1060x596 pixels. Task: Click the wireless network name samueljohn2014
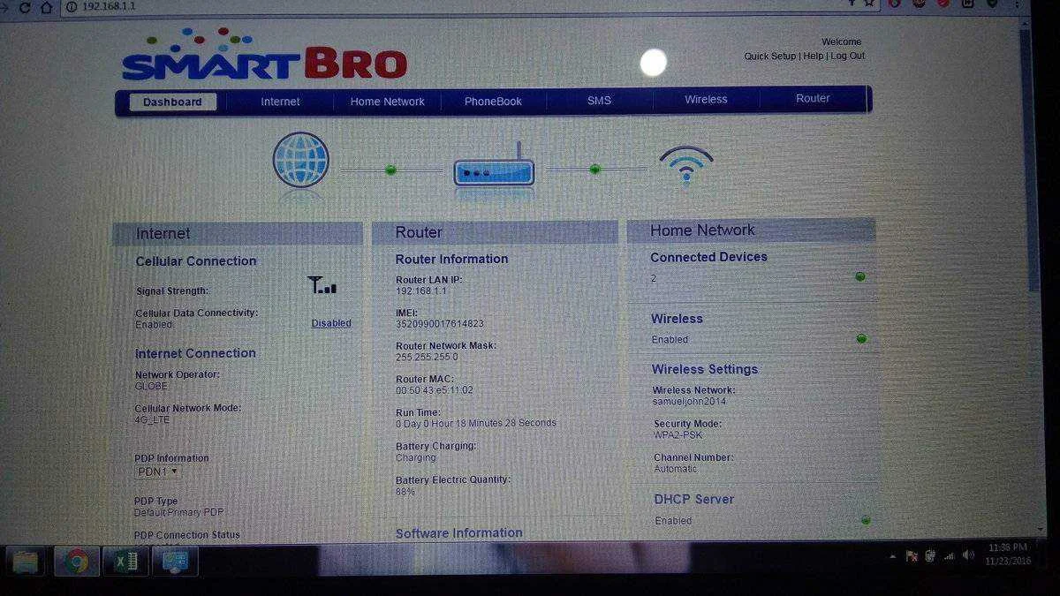[x=689, y=401]
